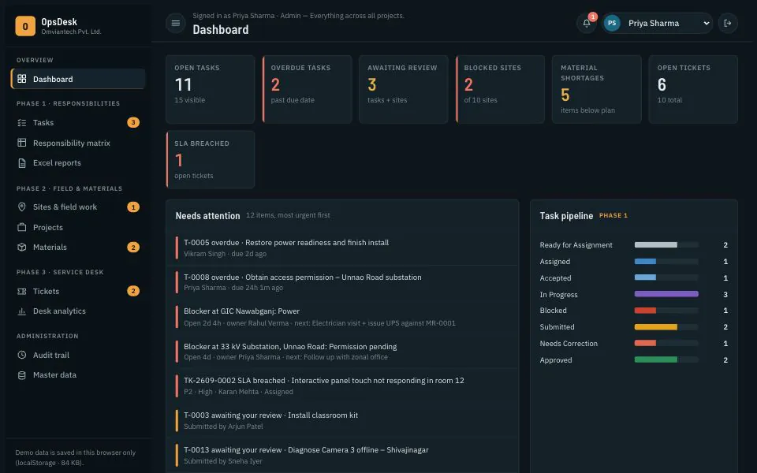Screen dimensions: 757x473
Task: Open the Overdue Tasks card
Action: 307,89
